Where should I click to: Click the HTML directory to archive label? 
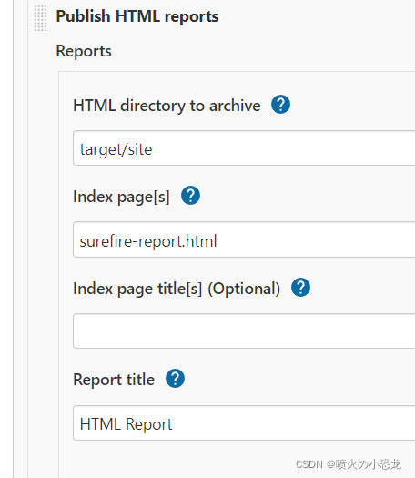(167, 106)
